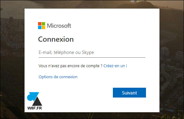Open Options de connexion link
The image size is (184, 119).
[x=58, y=77]
